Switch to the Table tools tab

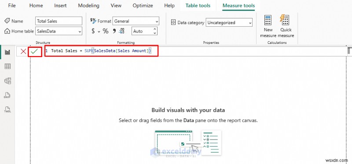[x=198, y=6]
